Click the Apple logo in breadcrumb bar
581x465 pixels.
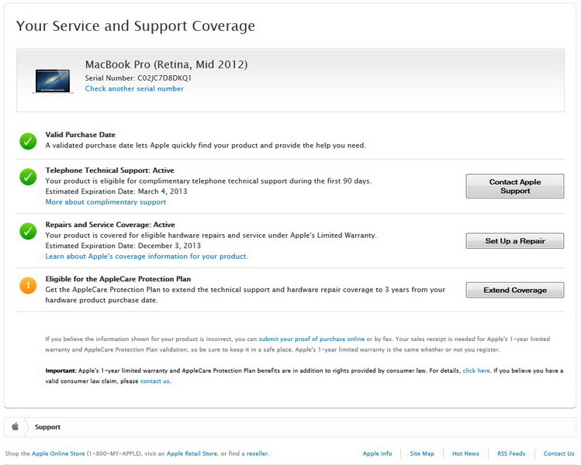coord(16,427)
